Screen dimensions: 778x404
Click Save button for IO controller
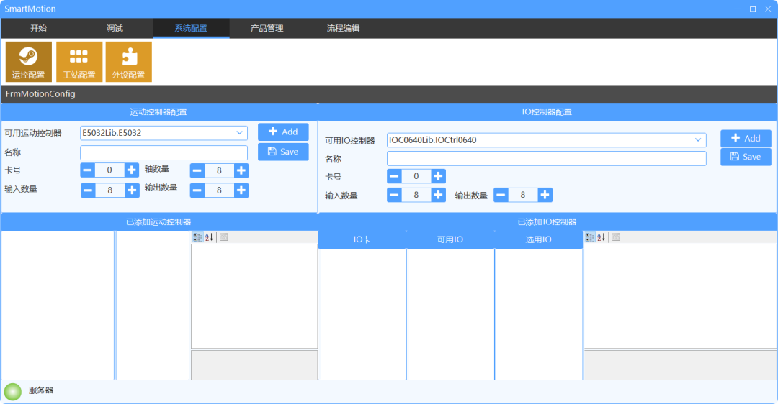(x=746, y=157)
